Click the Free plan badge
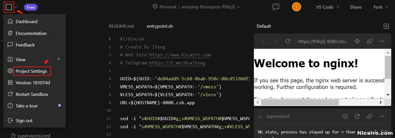Viewport: 395px width, 138px height. [31, 7]
